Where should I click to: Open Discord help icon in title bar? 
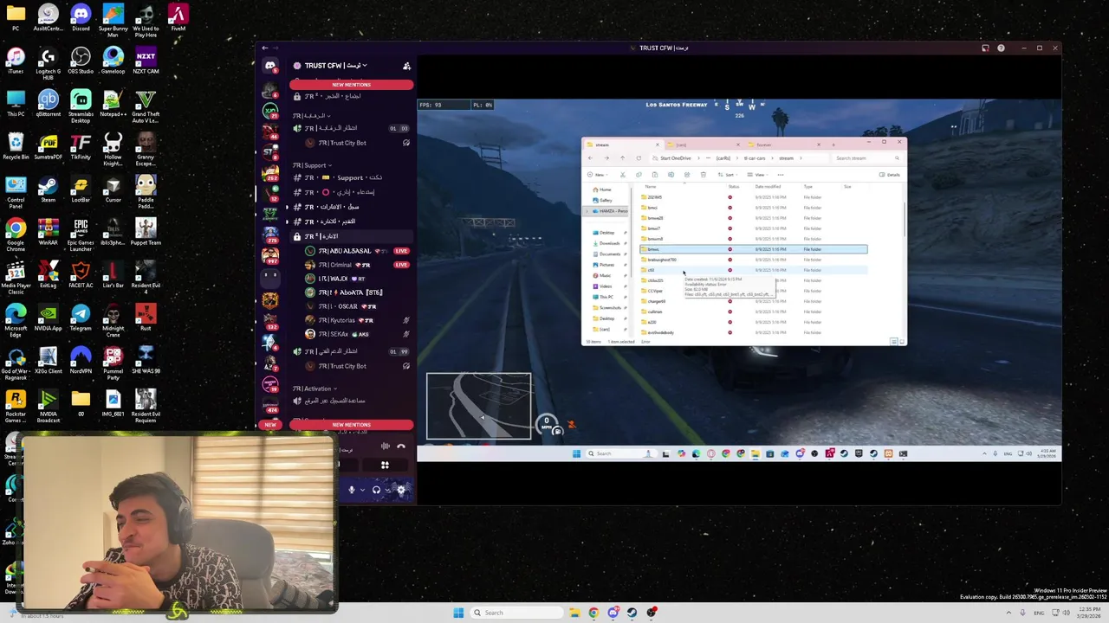click(1001, 48)
